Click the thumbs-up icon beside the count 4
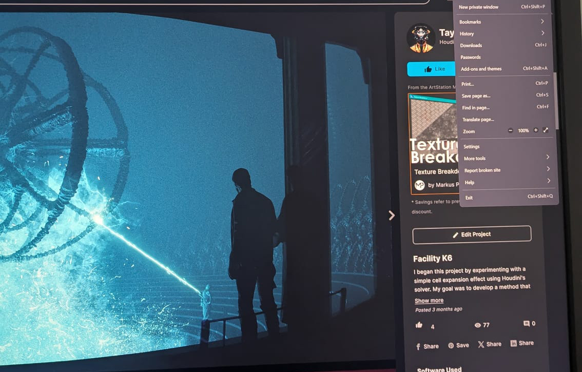The width and height of the screenshot is (582, 372). coord(419,325)
